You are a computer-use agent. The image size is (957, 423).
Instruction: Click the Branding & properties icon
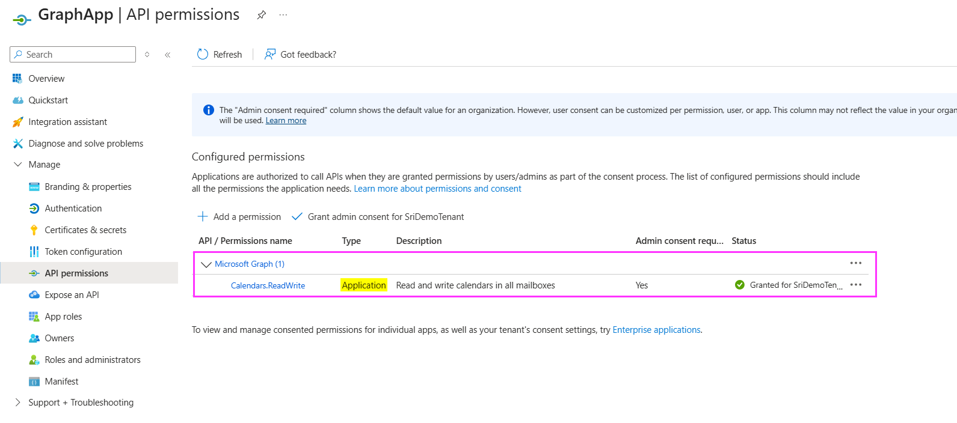pos(34,187)
